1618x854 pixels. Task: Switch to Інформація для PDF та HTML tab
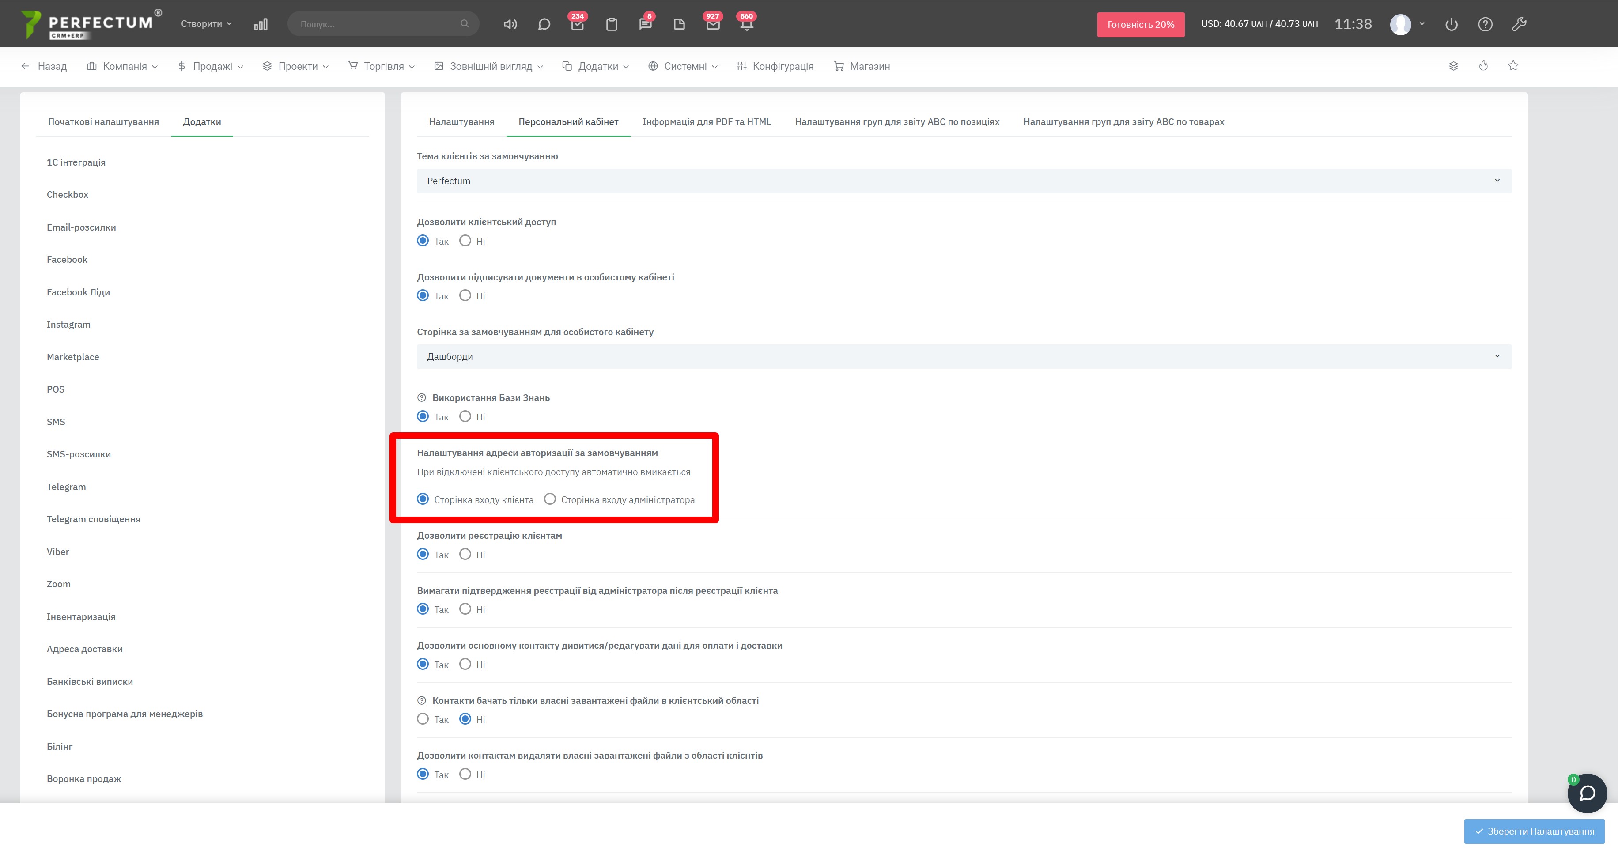[x=706, y=122]
